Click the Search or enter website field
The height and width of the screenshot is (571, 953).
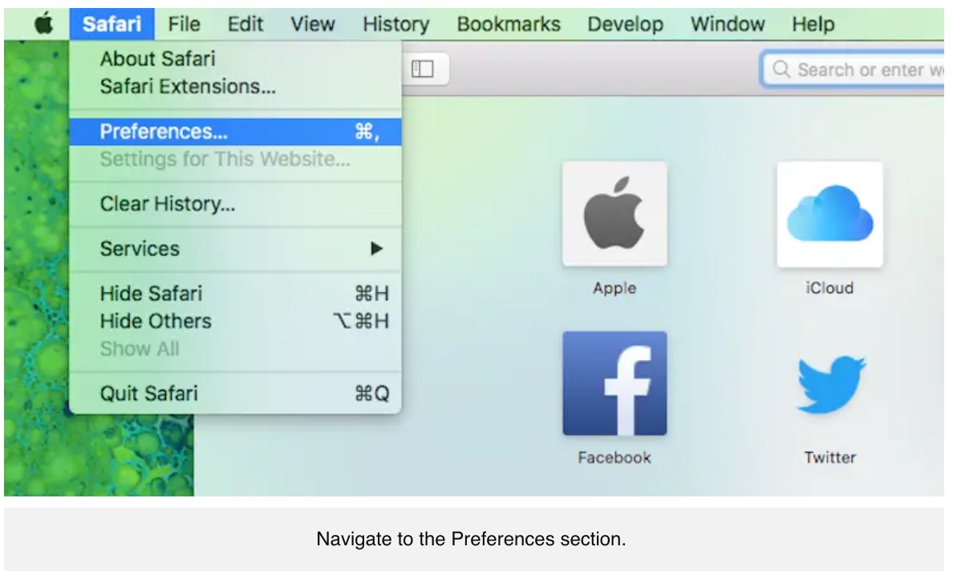coord(854,70)
